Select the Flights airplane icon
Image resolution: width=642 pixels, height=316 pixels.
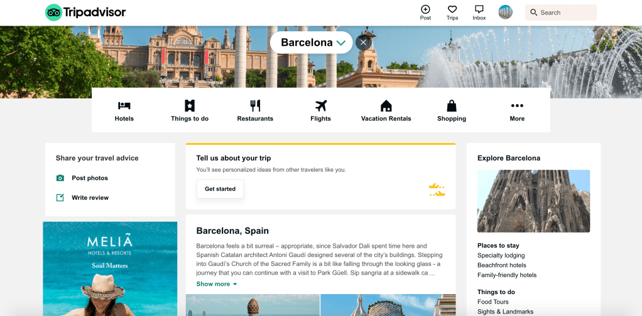tap(320, 105)
